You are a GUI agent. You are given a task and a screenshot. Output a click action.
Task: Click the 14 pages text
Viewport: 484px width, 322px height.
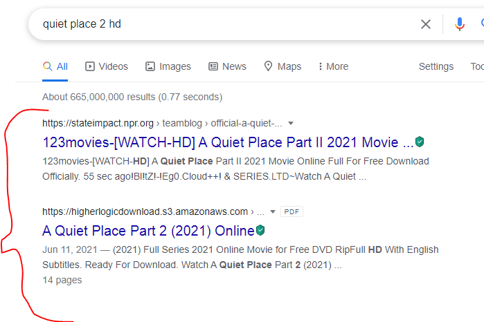click(62, 280)
